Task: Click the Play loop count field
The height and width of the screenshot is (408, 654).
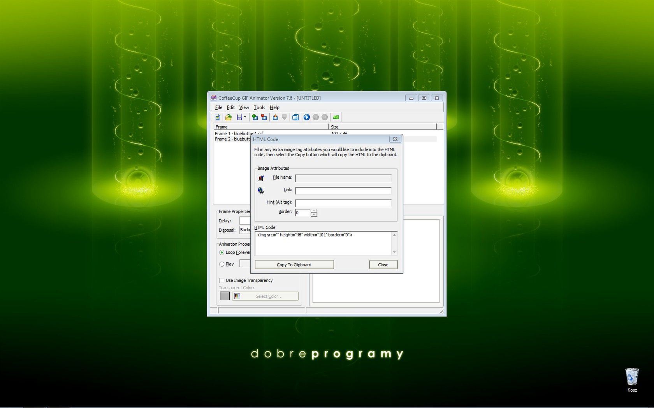Action: tap(245, 264)
